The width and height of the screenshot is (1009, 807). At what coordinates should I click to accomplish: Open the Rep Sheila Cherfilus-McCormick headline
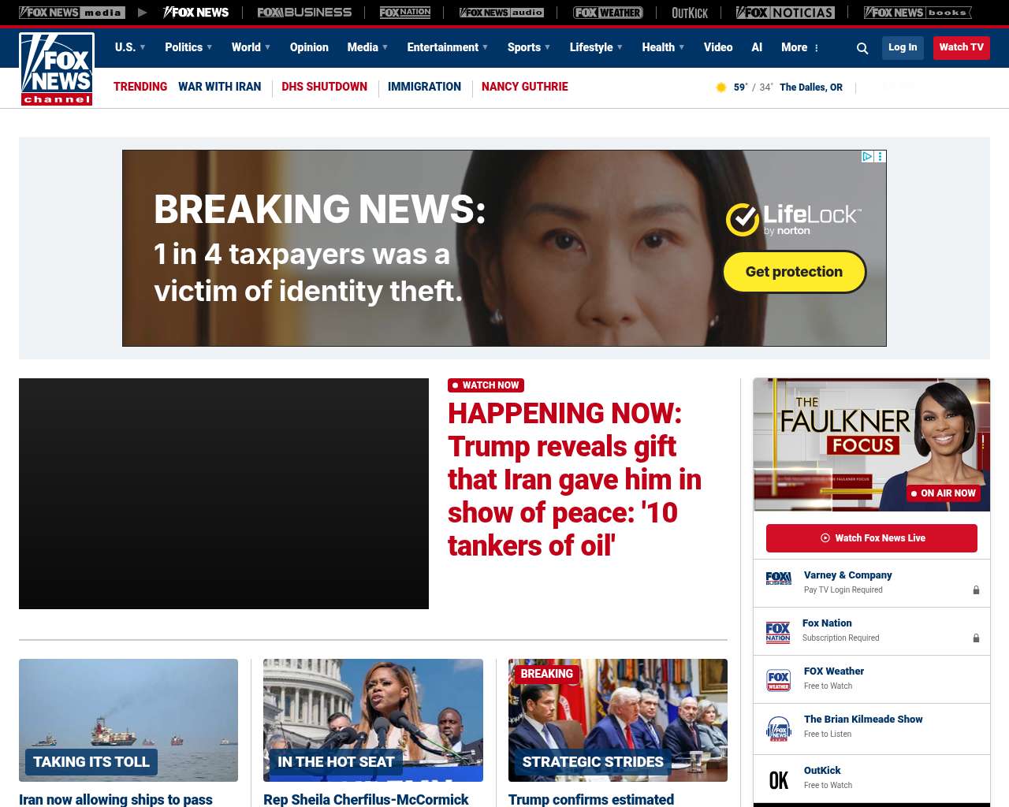(366, 799)
